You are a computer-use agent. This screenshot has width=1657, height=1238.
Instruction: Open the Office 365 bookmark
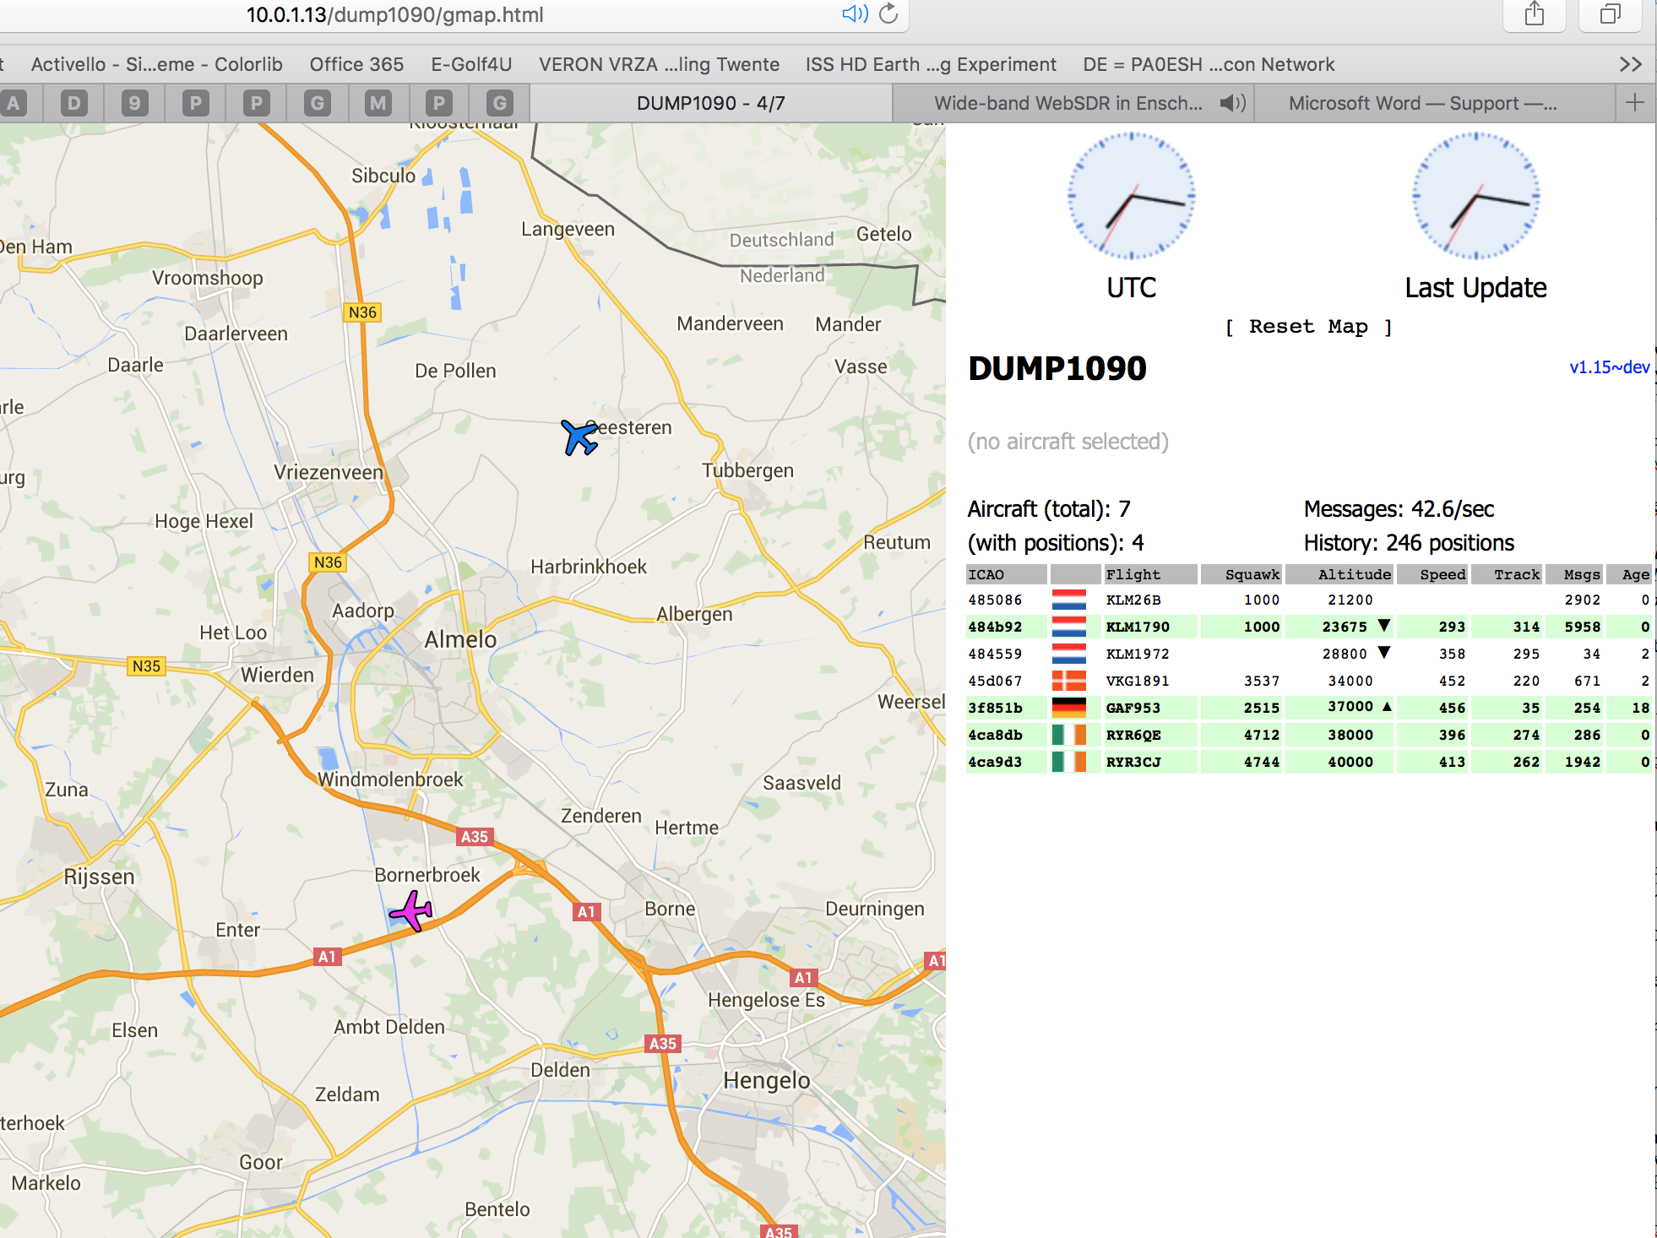click(356, 64)
